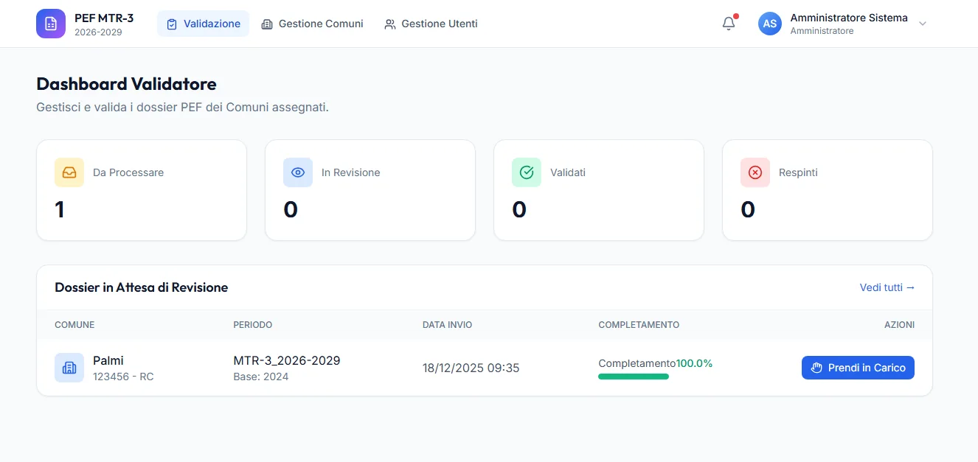
Task: Expand the Amministratore Sistema account chevron
Action: point(922,24)
